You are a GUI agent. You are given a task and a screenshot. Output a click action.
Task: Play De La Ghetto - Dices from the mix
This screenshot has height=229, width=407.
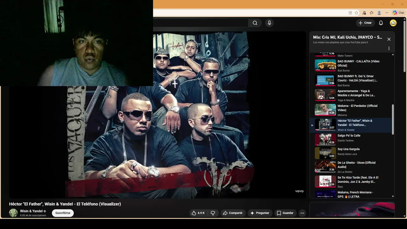click(x=351, y=167)
